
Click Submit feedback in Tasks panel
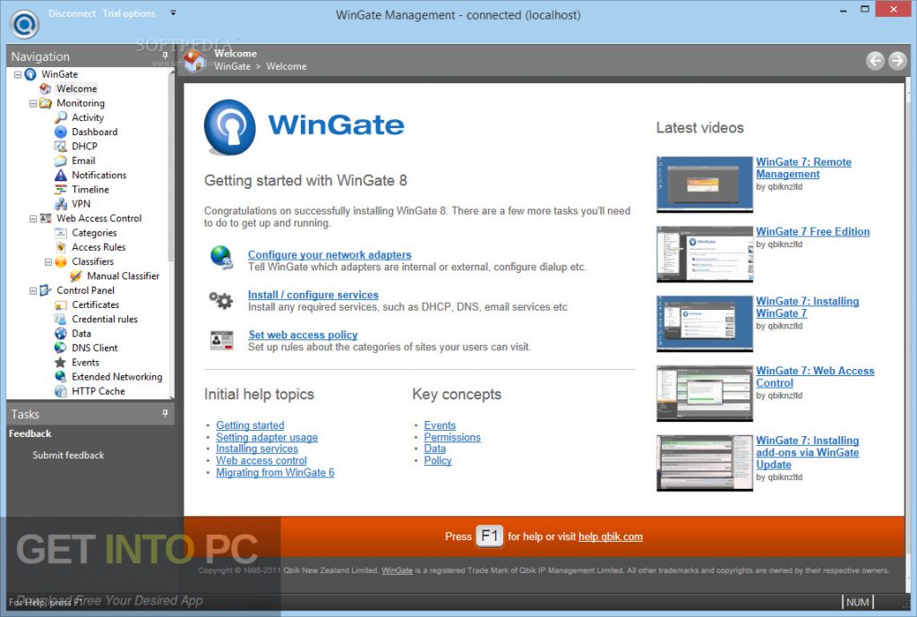tap(68, 455)
